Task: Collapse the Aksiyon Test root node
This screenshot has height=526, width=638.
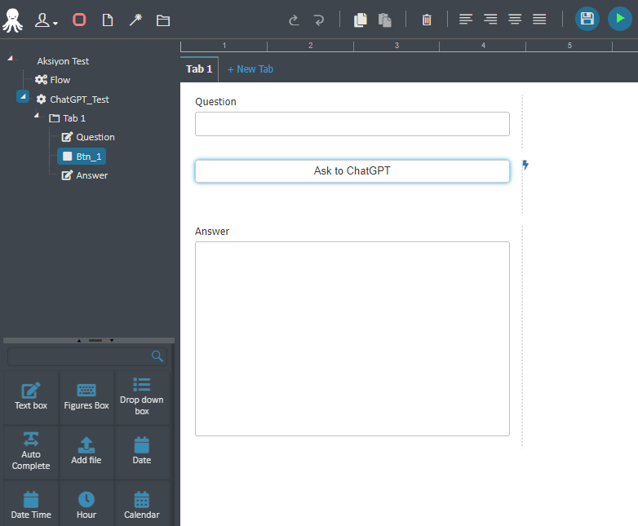Action: tap(10, 58)
